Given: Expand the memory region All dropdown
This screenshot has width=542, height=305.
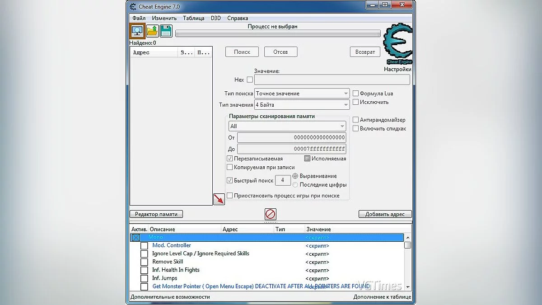Looking at the screenshot, I should pos(287,126).
